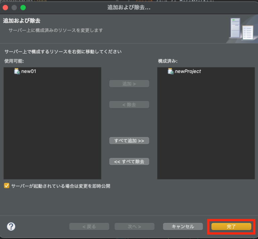Select the new01 project icon
The width and height of the screenshot is (258, 239).
coord(17,71)
